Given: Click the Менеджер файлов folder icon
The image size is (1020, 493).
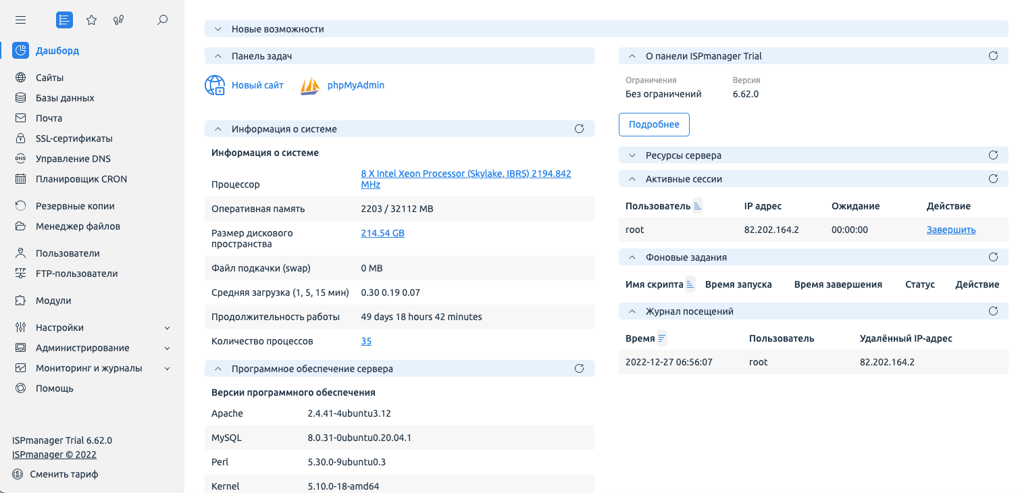Looking at the screenshot, I should [21, 226].
